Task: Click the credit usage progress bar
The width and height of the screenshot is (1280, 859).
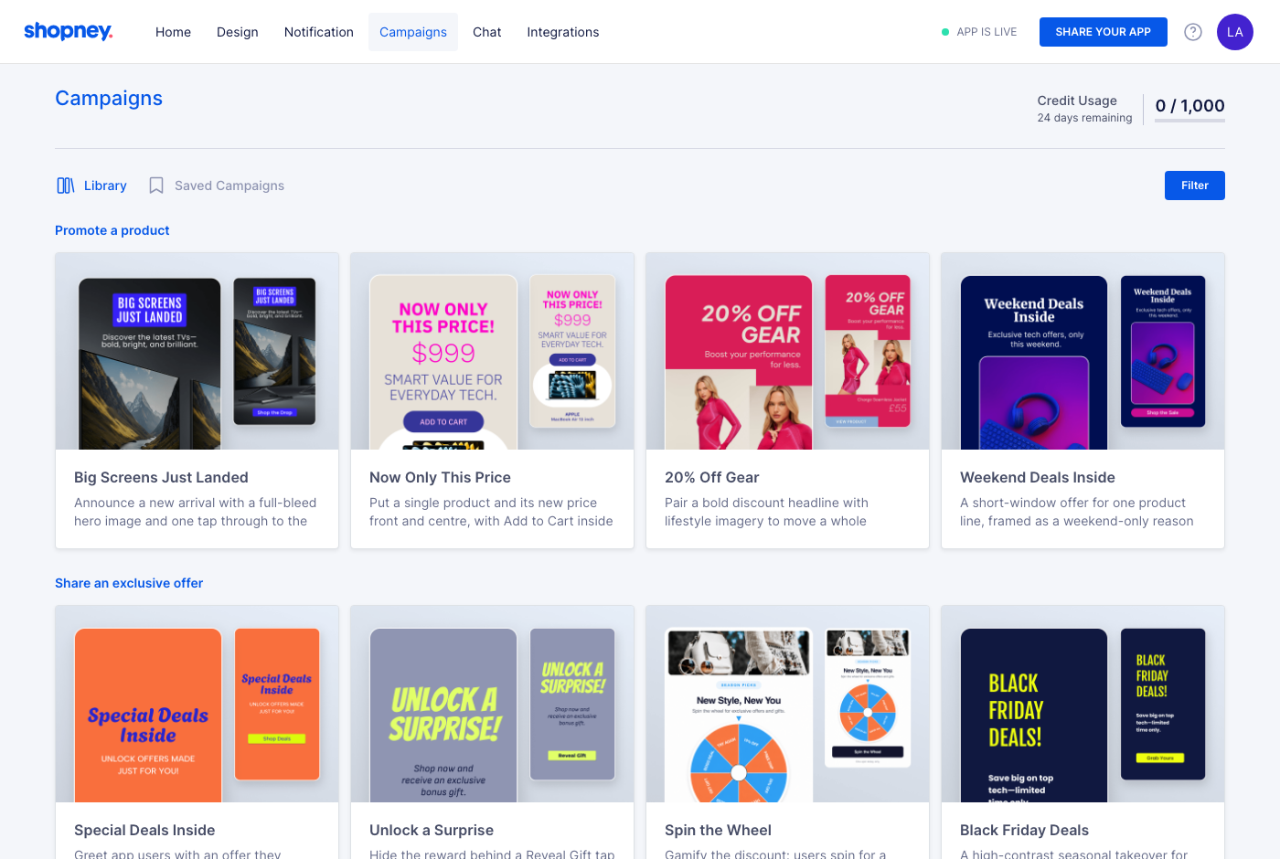Action: [x=1189, y=121]
